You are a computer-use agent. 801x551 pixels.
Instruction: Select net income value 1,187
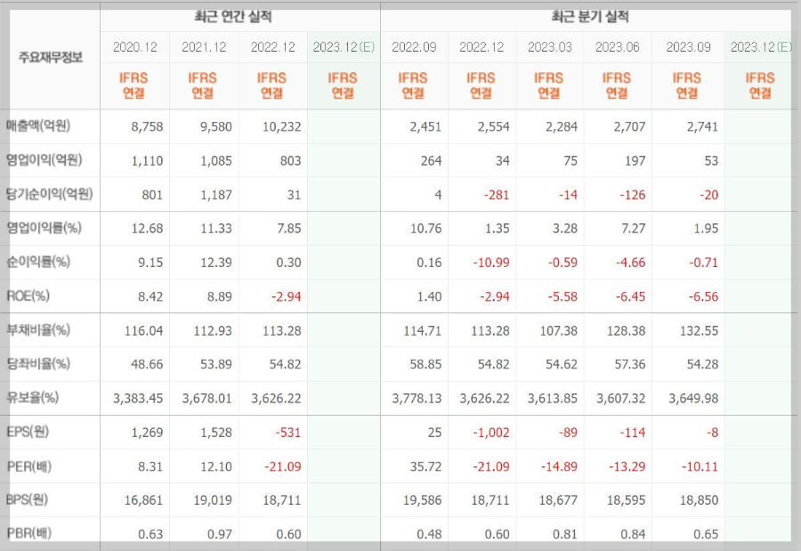click(x=216, y=195)
